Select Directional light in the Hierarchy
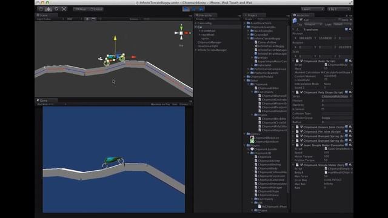 point(207,46)
